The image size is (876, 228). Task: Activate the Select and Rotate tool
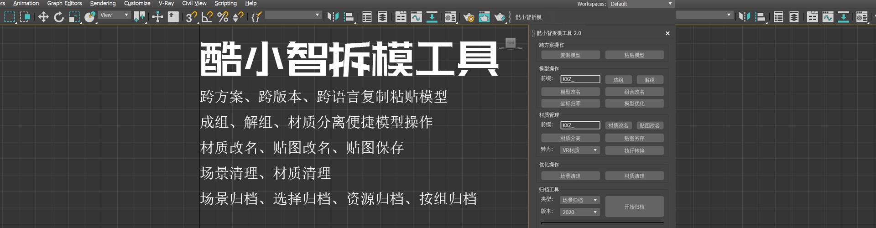point(59,17)
